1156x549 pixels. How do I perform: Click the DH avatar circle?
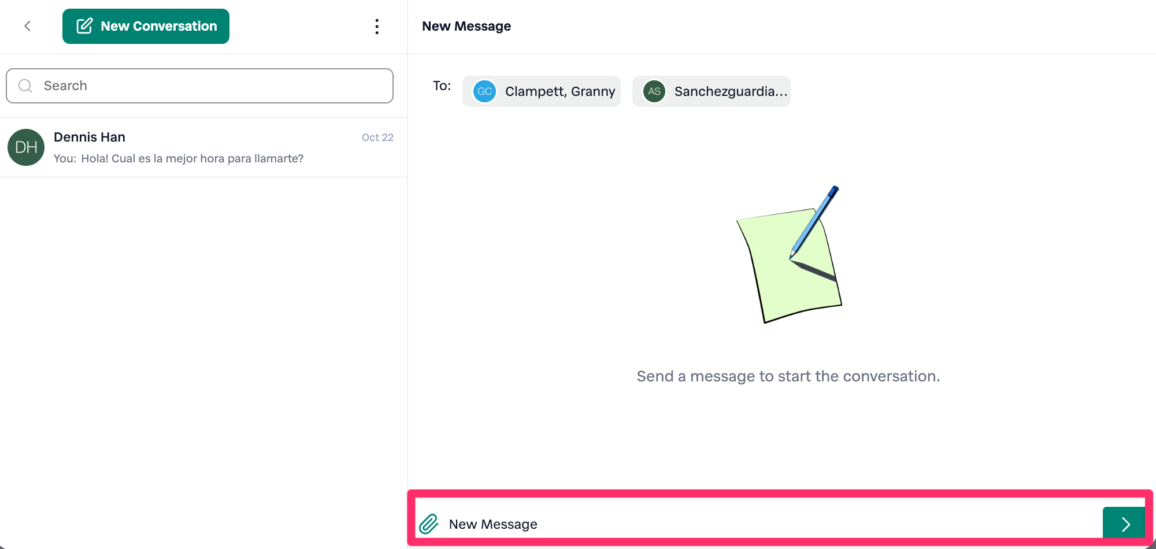pos(26,147)
